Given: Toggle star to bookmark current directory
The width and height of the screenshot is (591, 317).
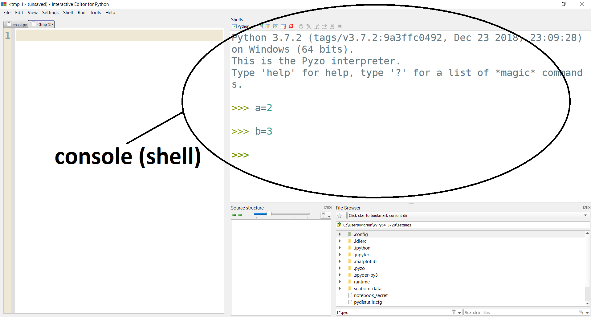Looking at the screenshot, I should coord(340,216).
